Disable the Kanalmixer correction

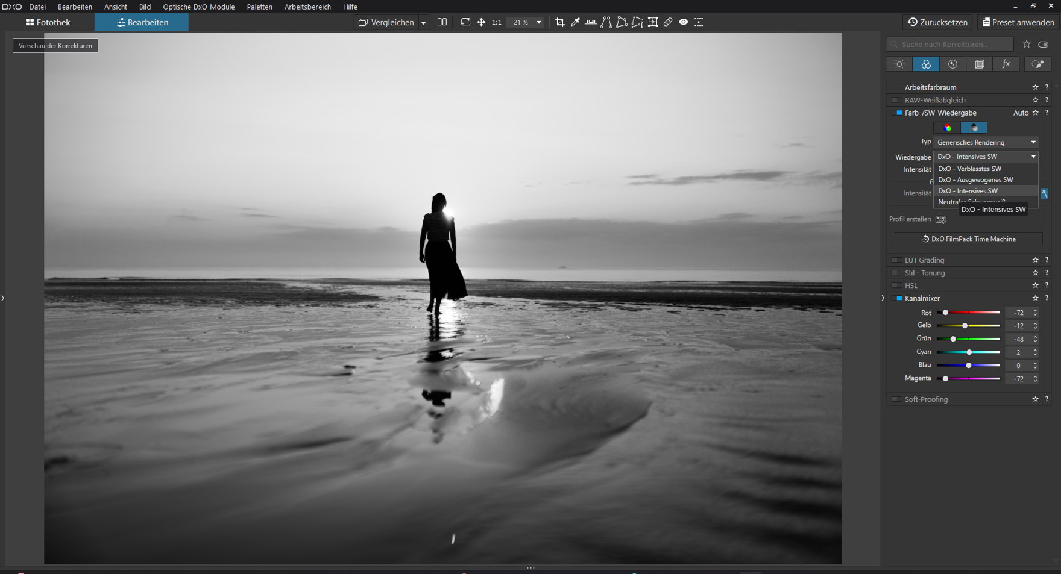point(897,298)
